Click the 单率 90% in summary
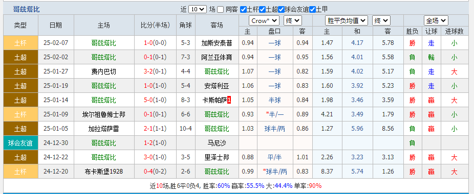Viewport: 474px width, 194px height. [x=315, y=185]
